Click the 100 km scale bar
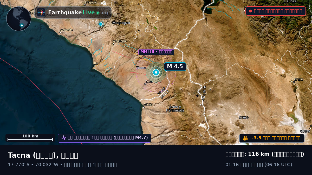 tap(30, 138)
